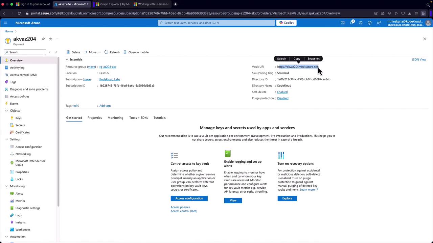Viewport: 433px width, 243px height.
Task: Collapse the Monitoring group in sidebar
Action: (6, 186)
